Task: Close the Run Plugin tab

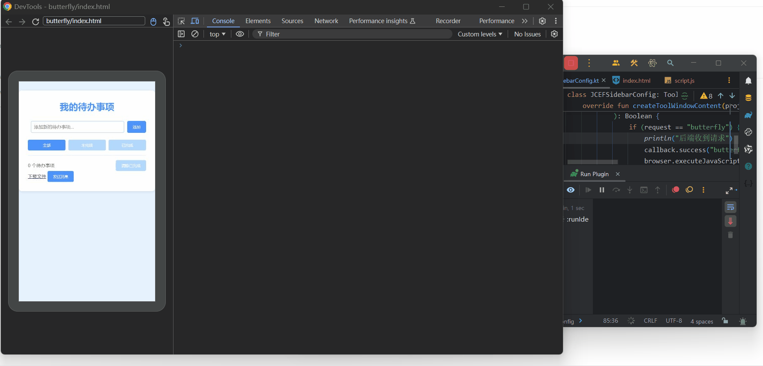Action: click(618, 174)
